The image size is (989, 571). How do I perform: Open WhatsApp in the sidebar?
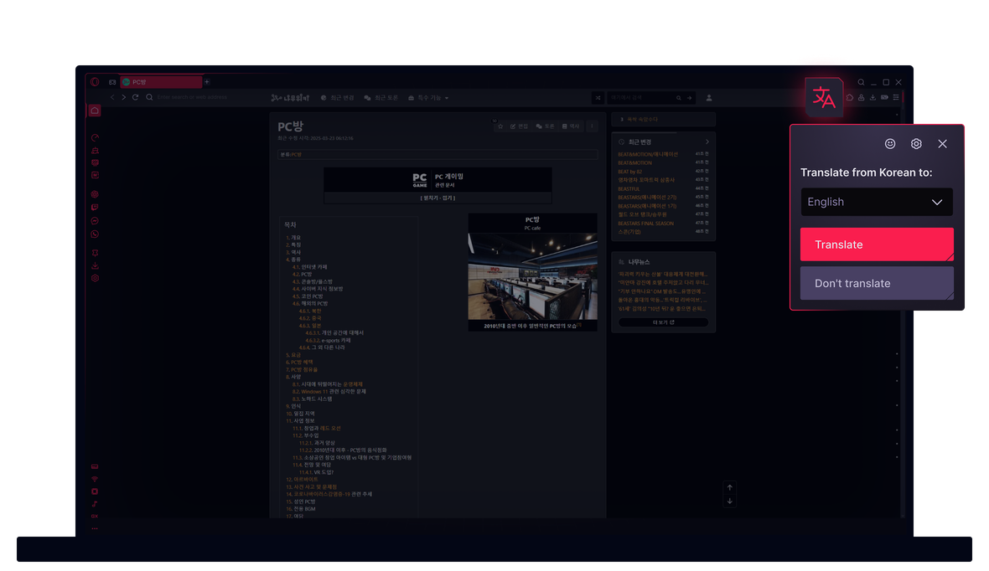pyautogui.click(x=95, y=234)
